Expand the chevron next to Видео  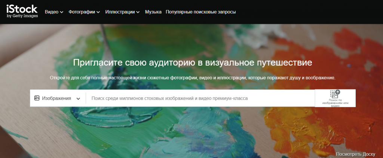(x=61, y=12)
